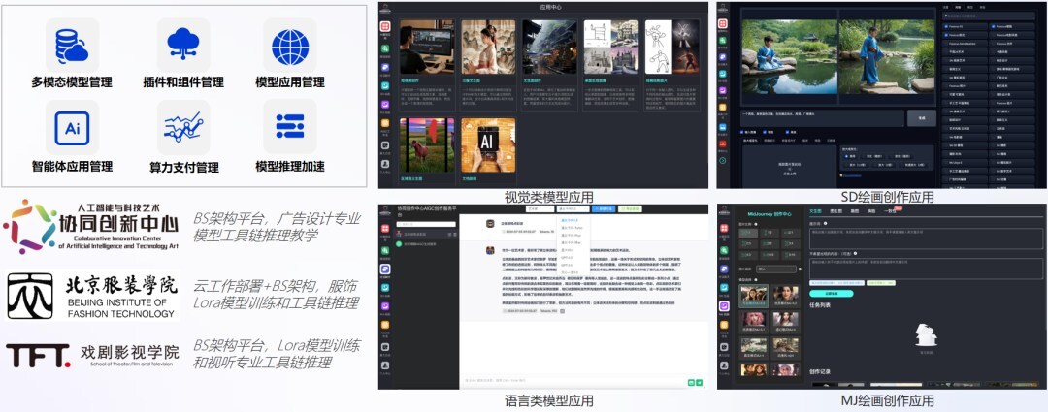Toggle first checkbox below SD prompt box
The image size is (1048, 412).
point(743,130)
